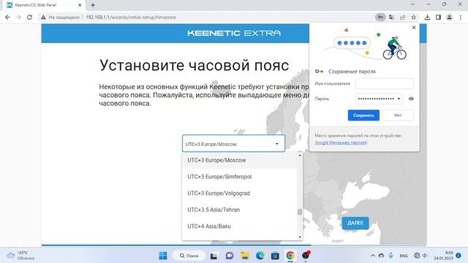Click the Chrome profile avatar icon
The height and width of the screenshot is (263, 468).
[x=449, y=18]
